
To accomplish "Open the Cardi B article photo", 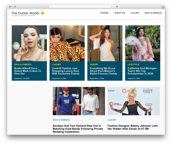I will pos(67,43).
